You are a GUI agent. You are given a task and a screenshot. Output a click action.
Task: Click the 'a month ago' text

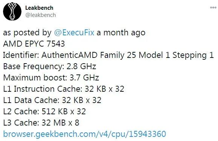pos(121,33)
